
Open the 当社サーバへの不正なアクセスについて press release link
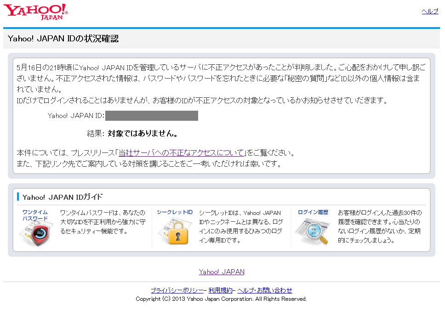[181, 153]
